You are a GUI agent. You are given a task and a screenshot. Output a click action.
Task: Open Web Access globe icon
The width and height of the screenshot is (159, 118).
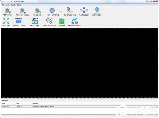pyautogui.click(x=97, y=11)
